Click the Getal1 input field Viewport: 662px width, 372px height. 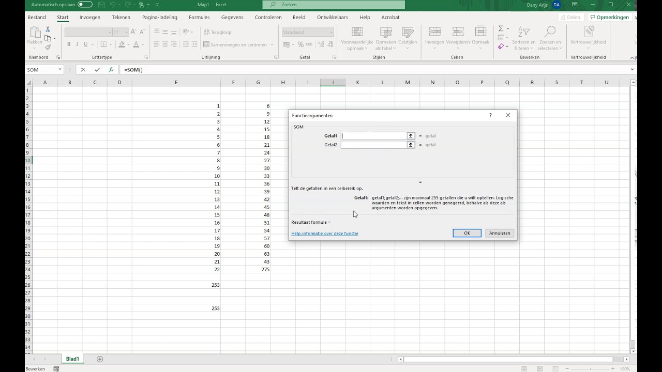[x=374, y=136]
